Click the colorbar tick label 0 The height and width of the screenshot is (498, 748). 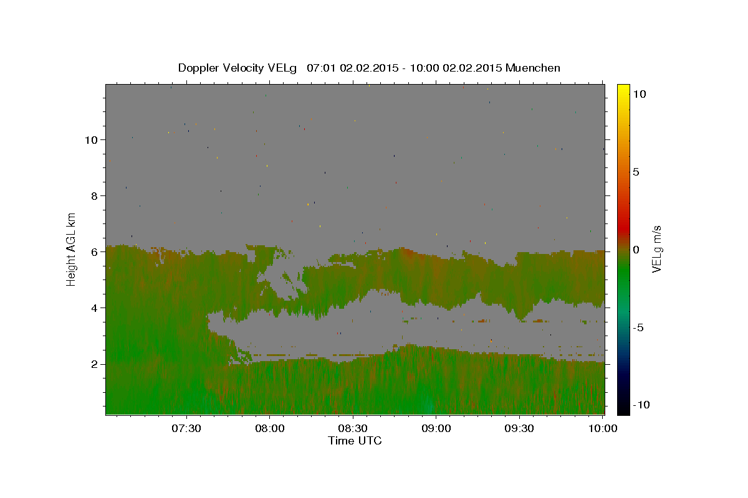[x=636, y=250]
